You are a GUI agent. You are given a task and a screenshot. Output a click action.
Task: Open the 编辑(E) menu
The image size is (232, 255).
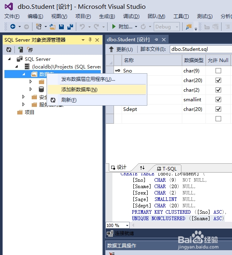[x=35, y=16]
